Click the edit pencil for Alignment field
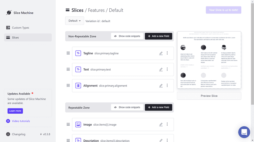The height and width of the screenshot is (142, 254). [161, 86]
